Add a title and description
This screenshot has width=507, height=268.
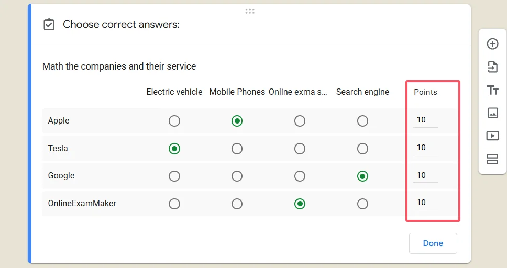[492, 90]
